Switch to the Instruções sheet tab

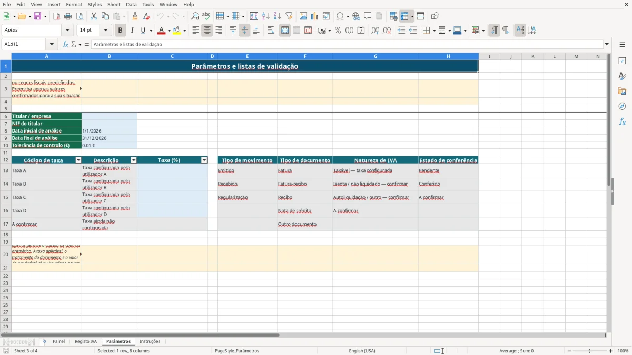150,342
